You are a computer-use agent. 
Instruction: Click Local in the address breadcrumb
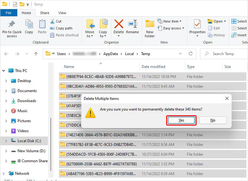[129, 54]
